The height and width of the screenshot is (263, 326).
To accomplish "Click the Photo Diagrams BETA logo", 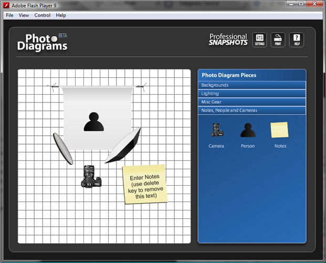I will coord(42,42).
